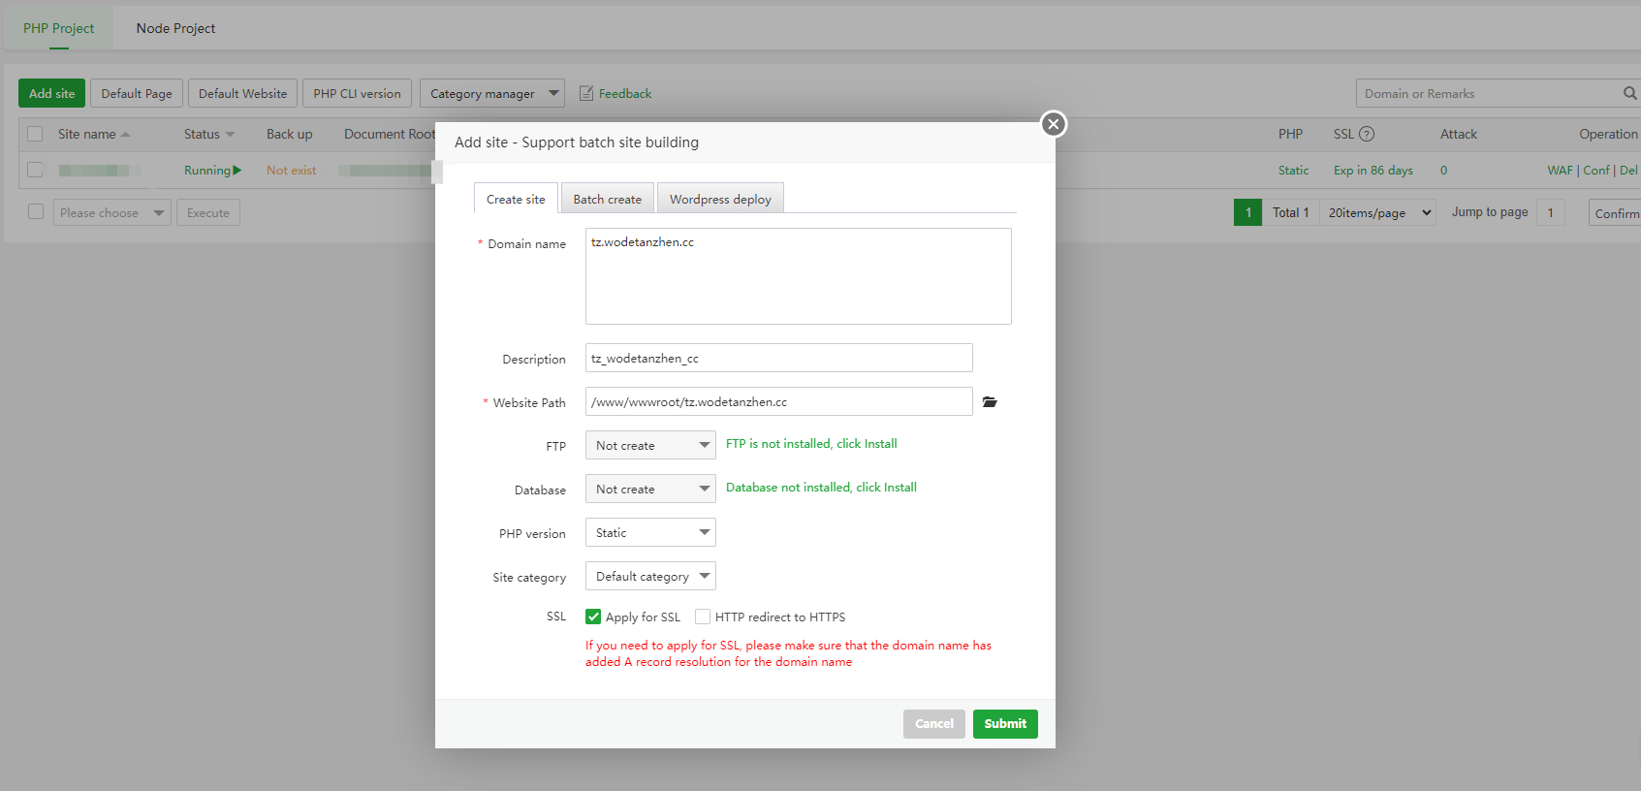Switch to the Batch create tab

point(608,199)
